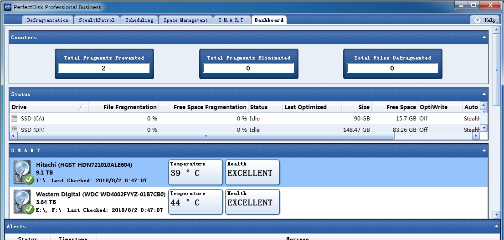The width and height of the screenshot is (504, 240).
Task: Select the Dashboard tab
Action: pos(269,20)
